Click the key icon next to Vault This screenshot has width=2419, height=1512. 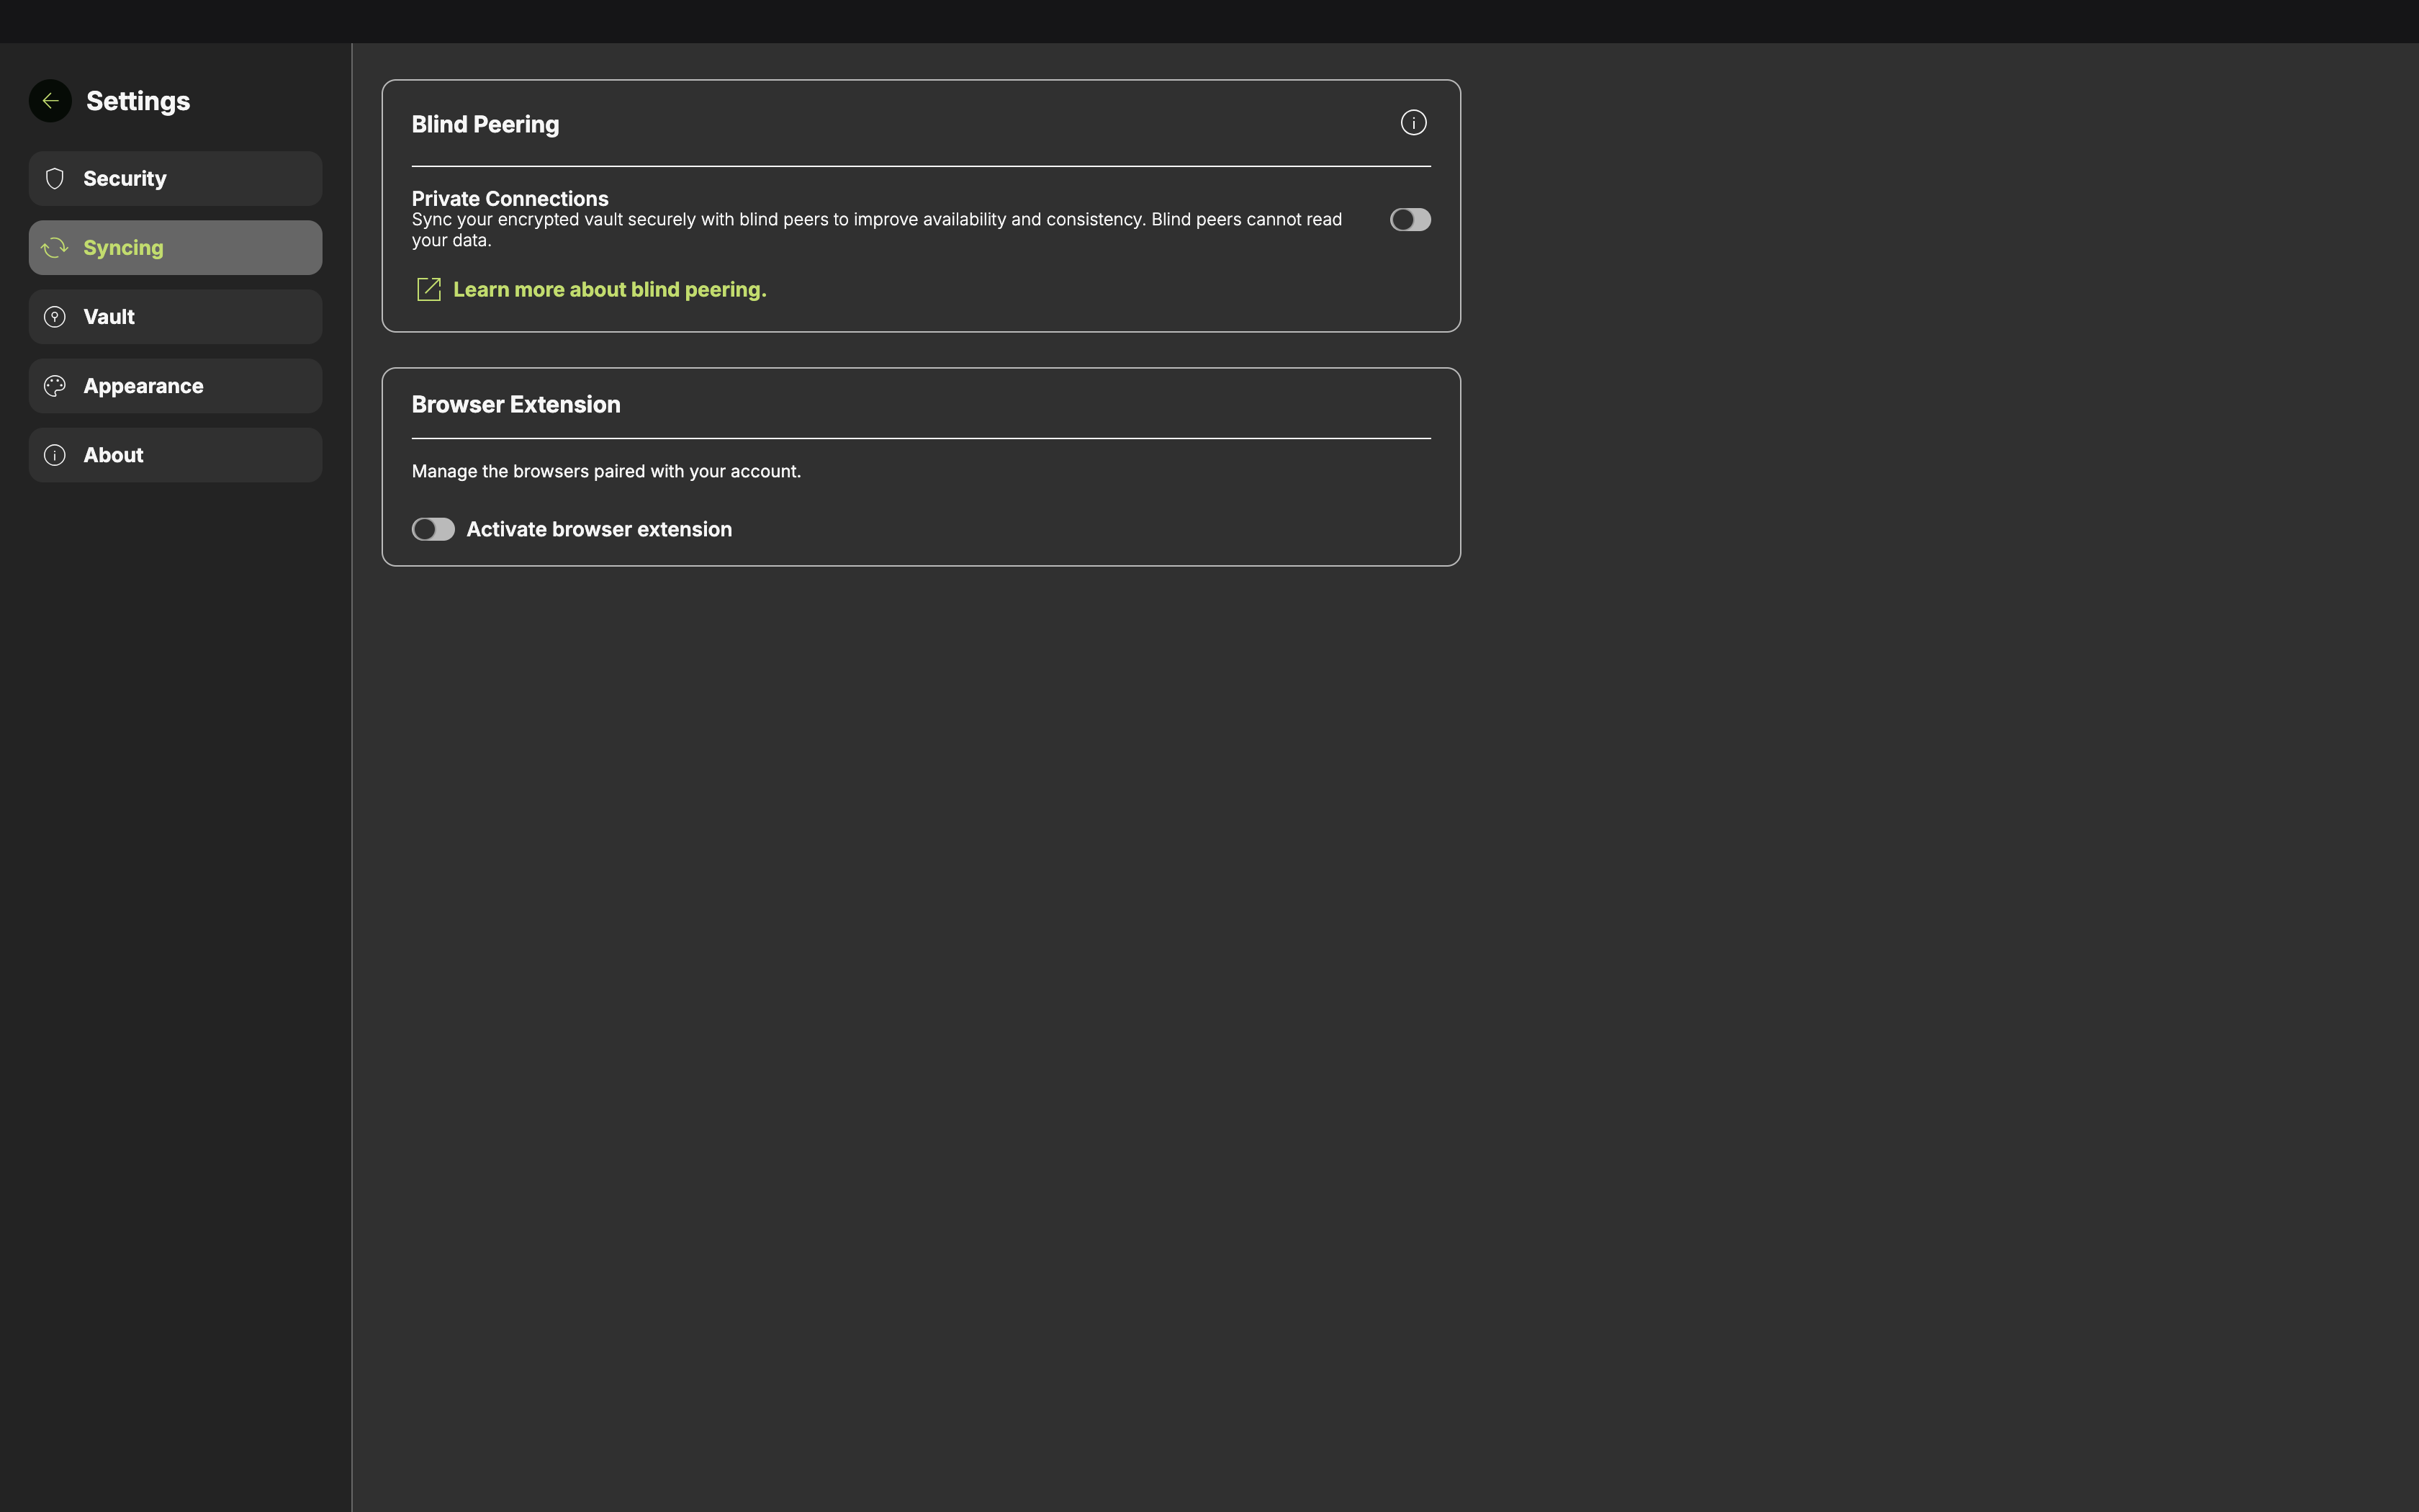point(55,316)
